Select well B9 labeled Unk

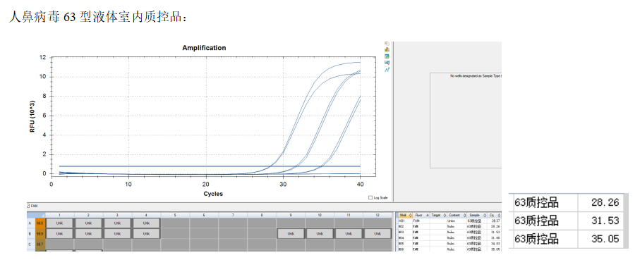(x=291, y=234)
